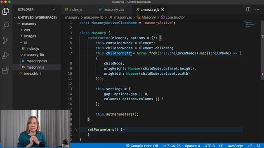Click Masonry class symbol icon in breadcrumb
The height and width of the screenshot is (148, 264).
[x=139, y=17]
